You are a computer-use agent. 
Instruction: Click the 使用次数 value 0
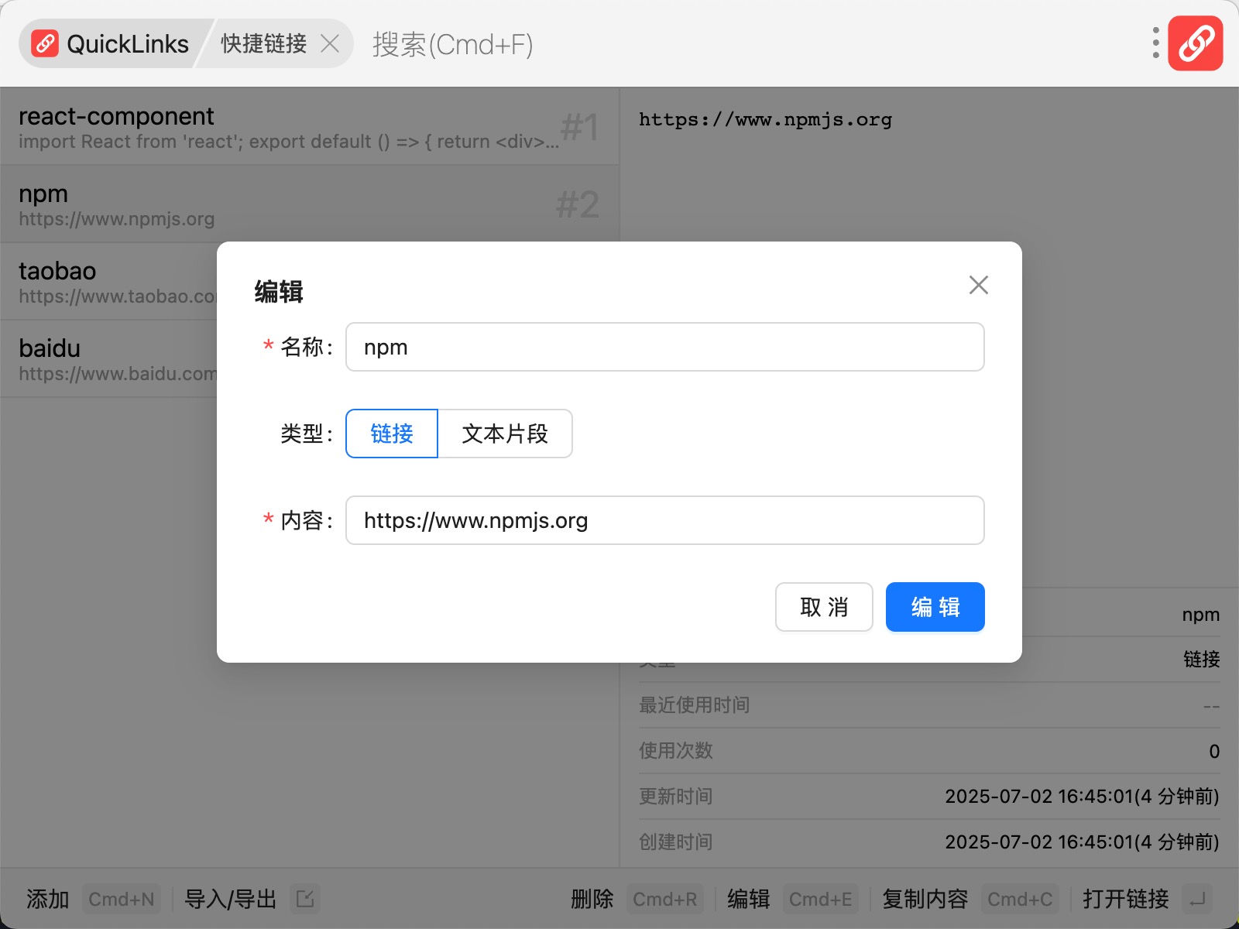point(1214,751)
